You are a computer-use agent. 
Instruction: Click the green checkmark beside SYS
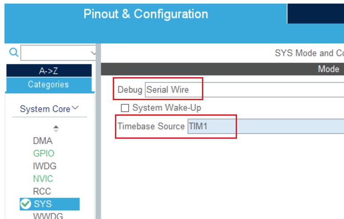[x=26, y=204]
